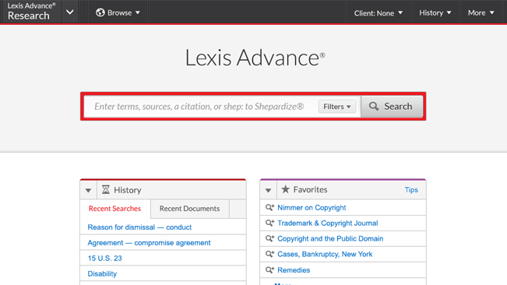Switch to the Recent Documents tab
This screenshot has width=507, height=285.
coord(189,209)
